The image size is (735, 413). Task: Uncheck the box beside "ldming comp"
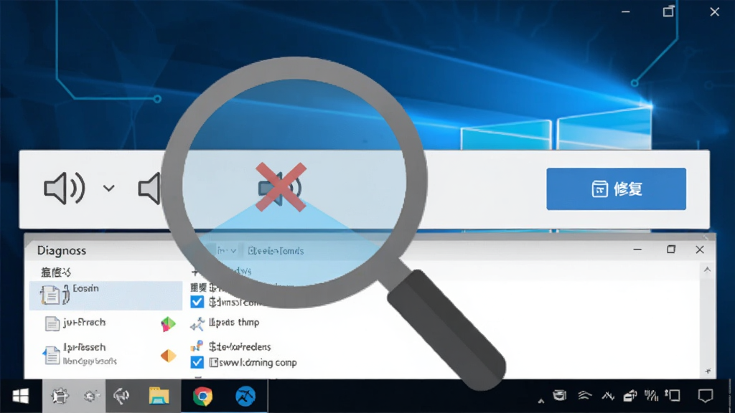pos(197,362)
